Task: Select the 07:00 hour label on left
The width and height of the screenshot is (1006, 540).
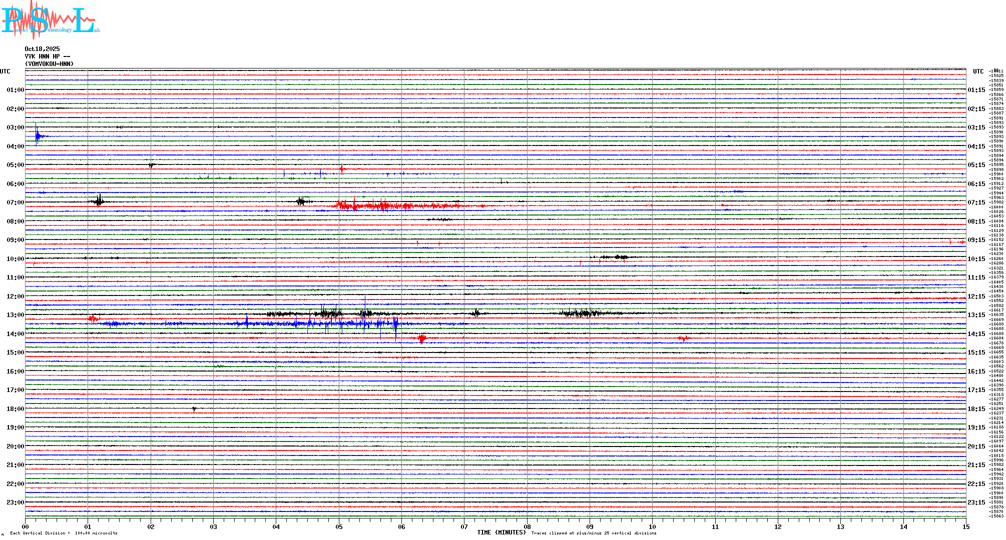Action: [15, 202]
